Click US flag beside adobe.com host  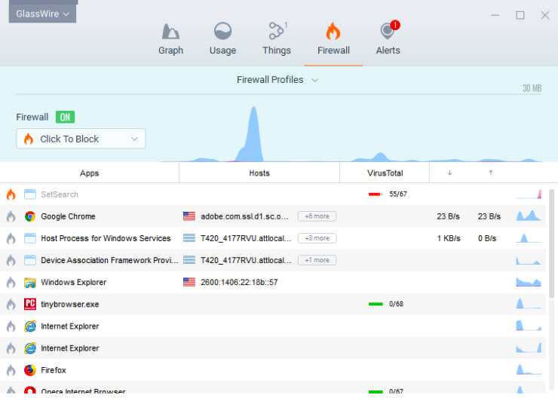point(189,216)
